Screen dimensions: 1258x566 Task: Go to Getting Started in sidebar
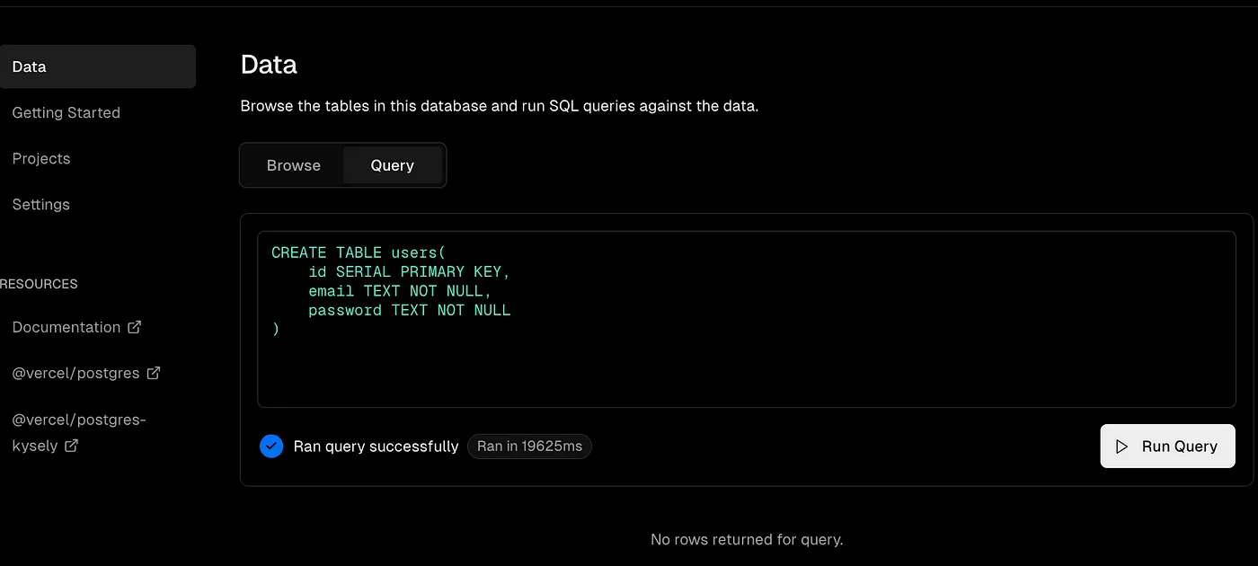66,112
